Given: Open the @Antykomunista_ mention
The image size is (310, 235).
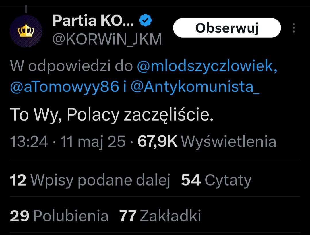Looking at the screenshot, I should 195,87.
